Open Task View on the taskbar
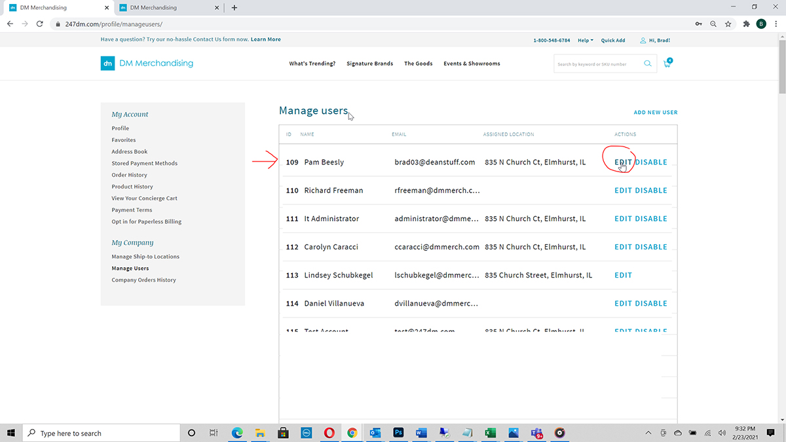This screenshot has height=442, width=786. tap(214, 433)
